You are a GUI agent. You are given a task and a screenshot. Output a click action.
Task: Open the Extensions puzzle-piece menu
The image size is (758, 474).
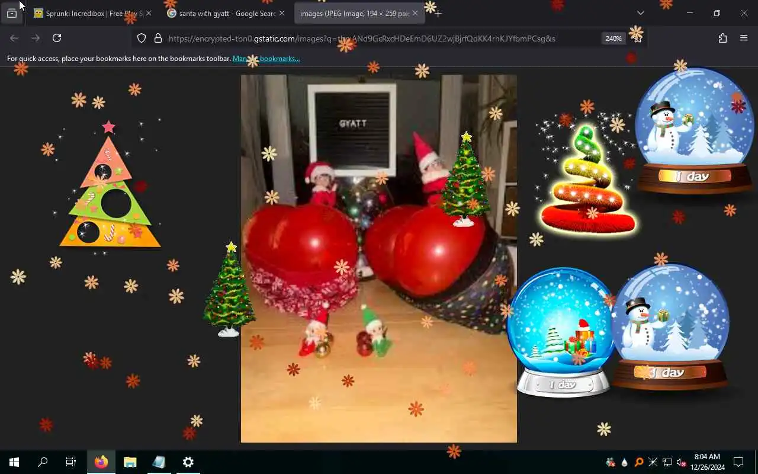click(722, 38)
